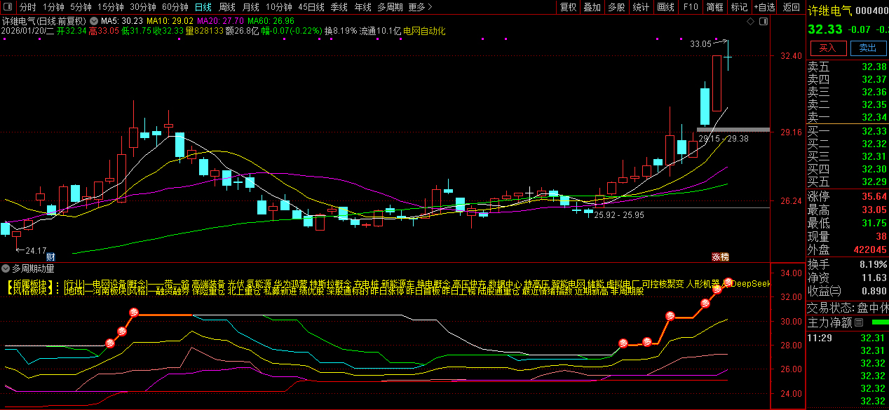Collapse the 多周期动量 indicator panel

click(x=6, y=268)
